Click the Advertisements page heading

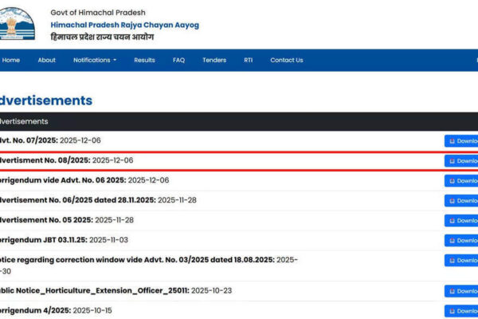click(x=46, y=100)
